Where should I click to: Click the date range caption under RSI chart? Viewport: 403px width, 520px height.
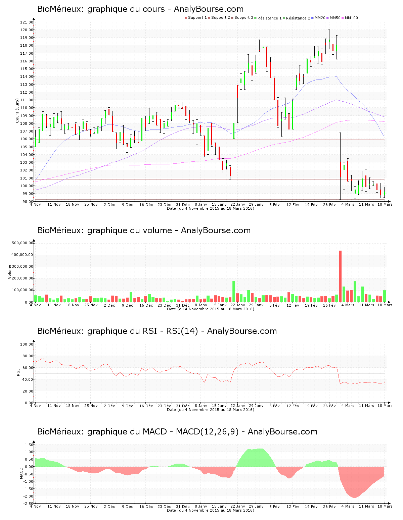click(210, 410)
